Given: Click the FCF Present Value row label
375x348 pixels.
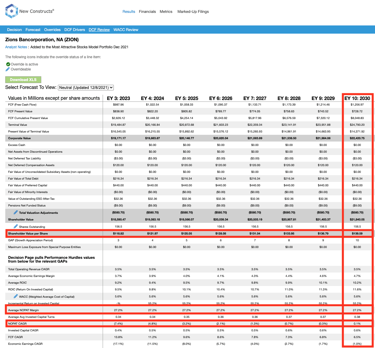Looking at the screenshot, I should click(20, 111).
